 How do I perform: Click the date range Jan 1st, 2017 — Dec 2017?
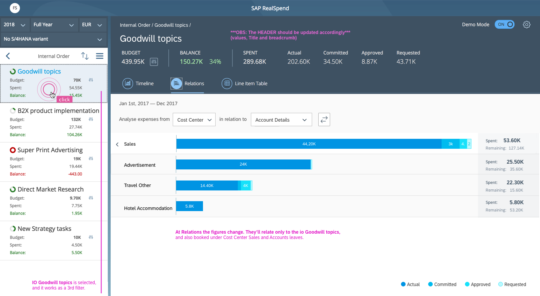(148, 104)
